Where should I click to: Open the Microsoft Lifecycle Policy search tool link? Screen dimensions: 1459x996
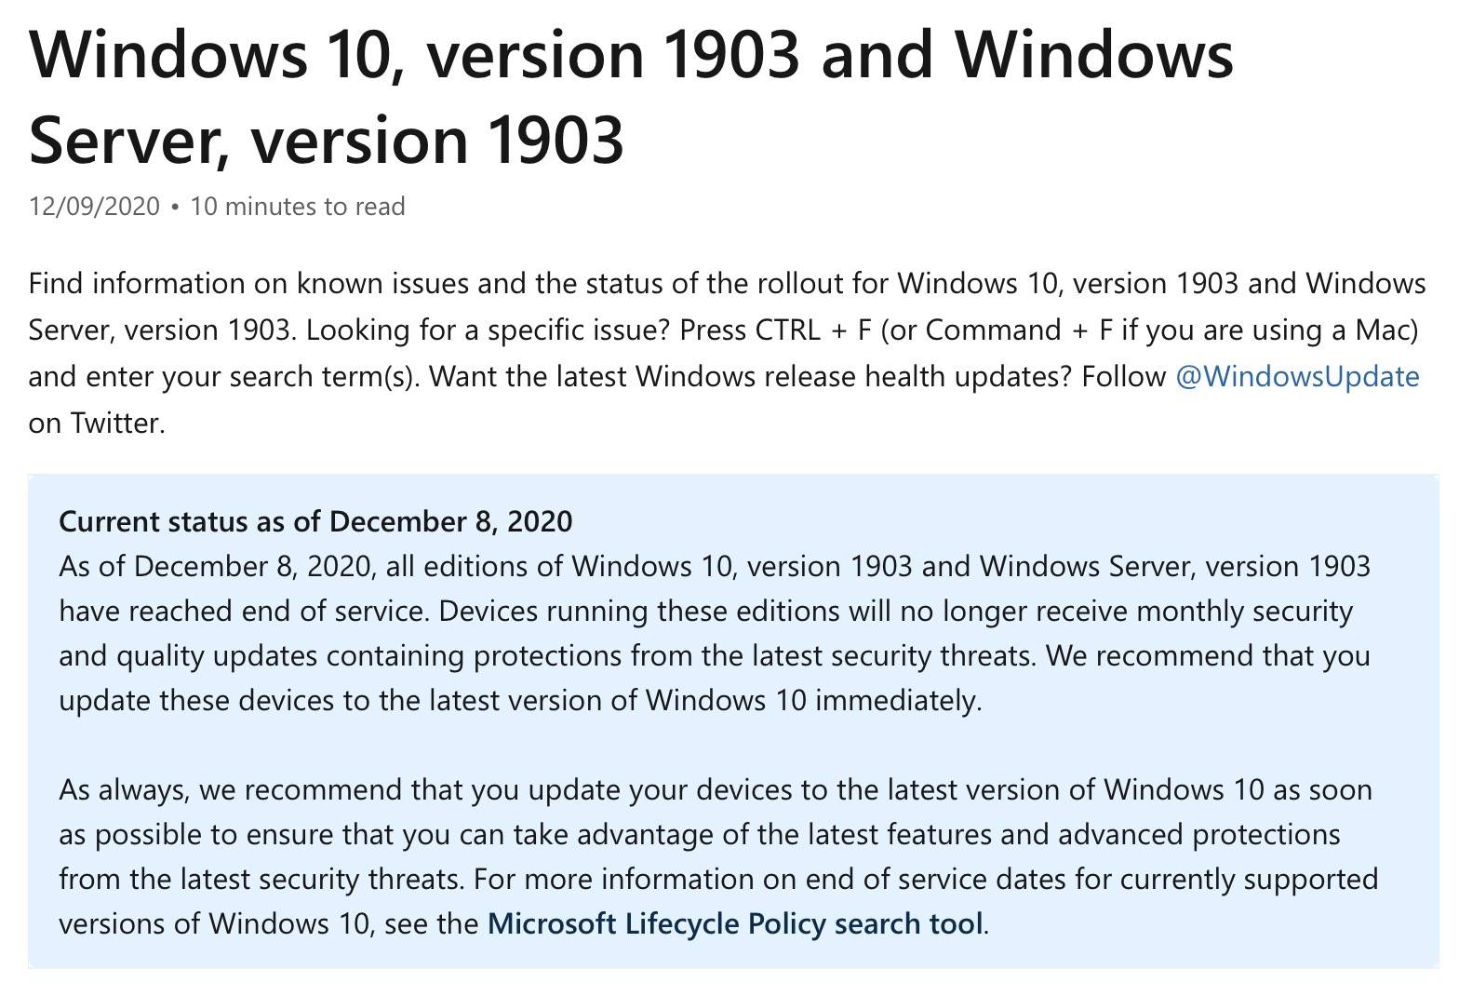[x=735, y=923]
